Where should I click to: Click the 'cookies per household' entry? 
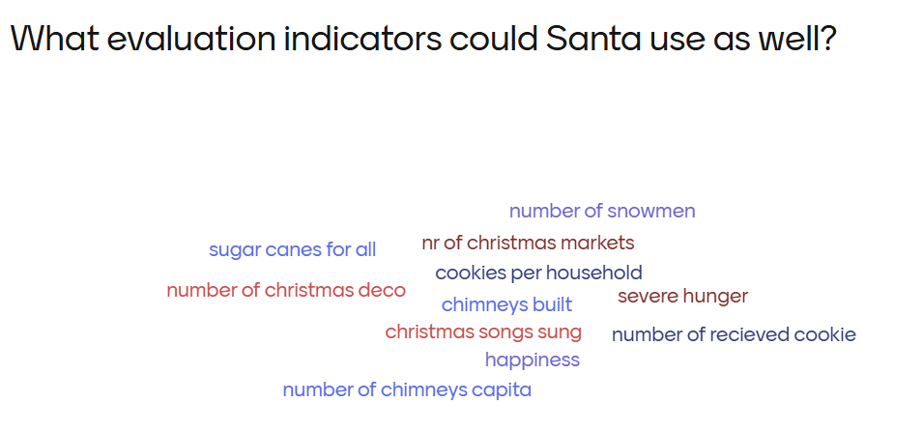coord(538,273)
